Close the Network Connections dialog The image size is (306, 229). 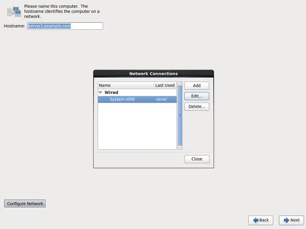click(197, 159)
